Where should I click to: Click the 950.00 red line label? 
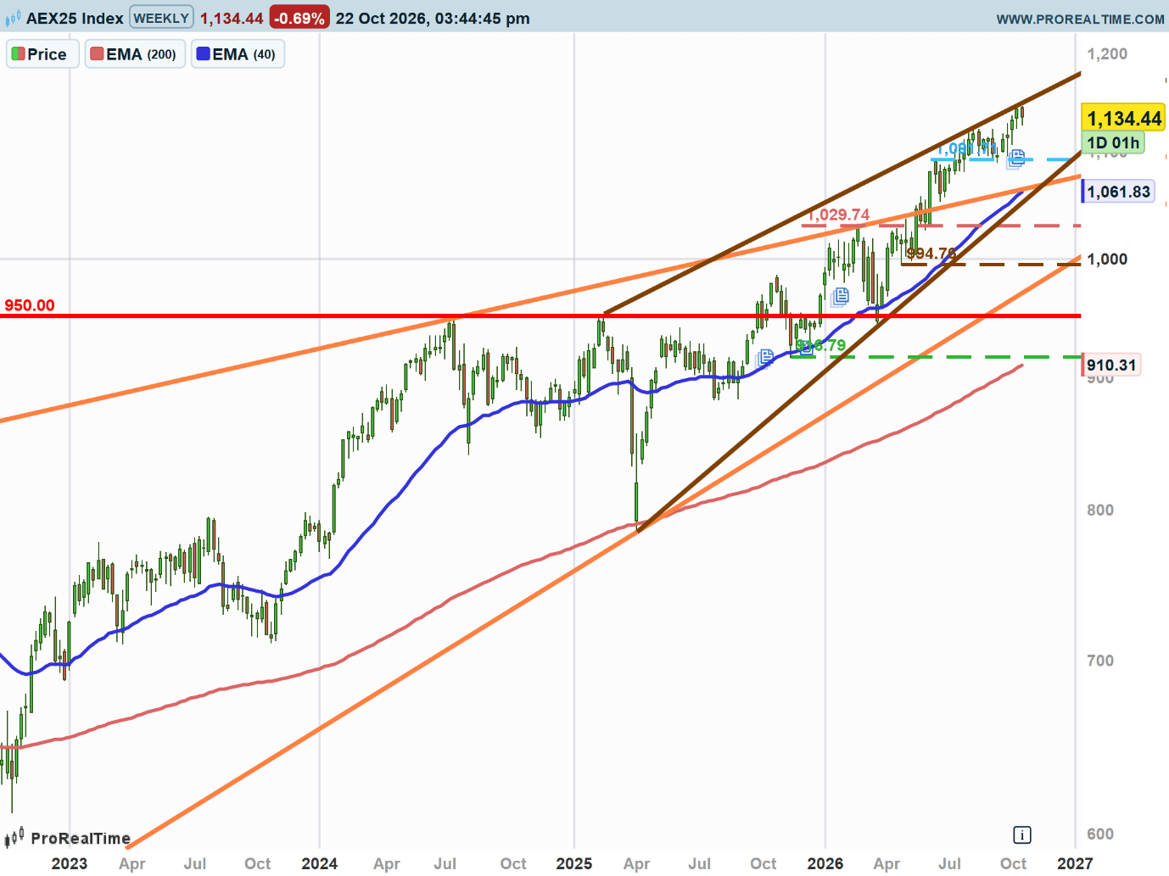[30, 305]
